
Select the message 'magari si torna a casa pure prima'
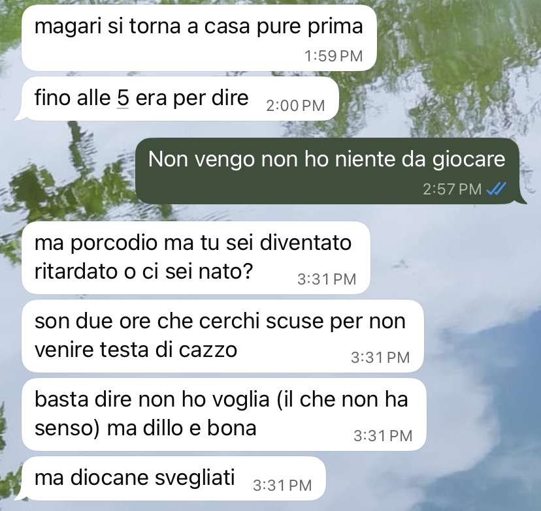point(199,39)
